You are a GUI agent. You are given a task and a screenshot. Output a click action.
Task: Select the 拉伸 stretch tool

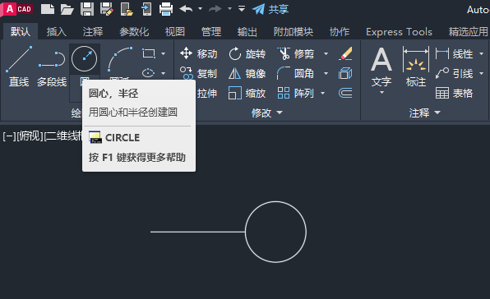[207, 93]
